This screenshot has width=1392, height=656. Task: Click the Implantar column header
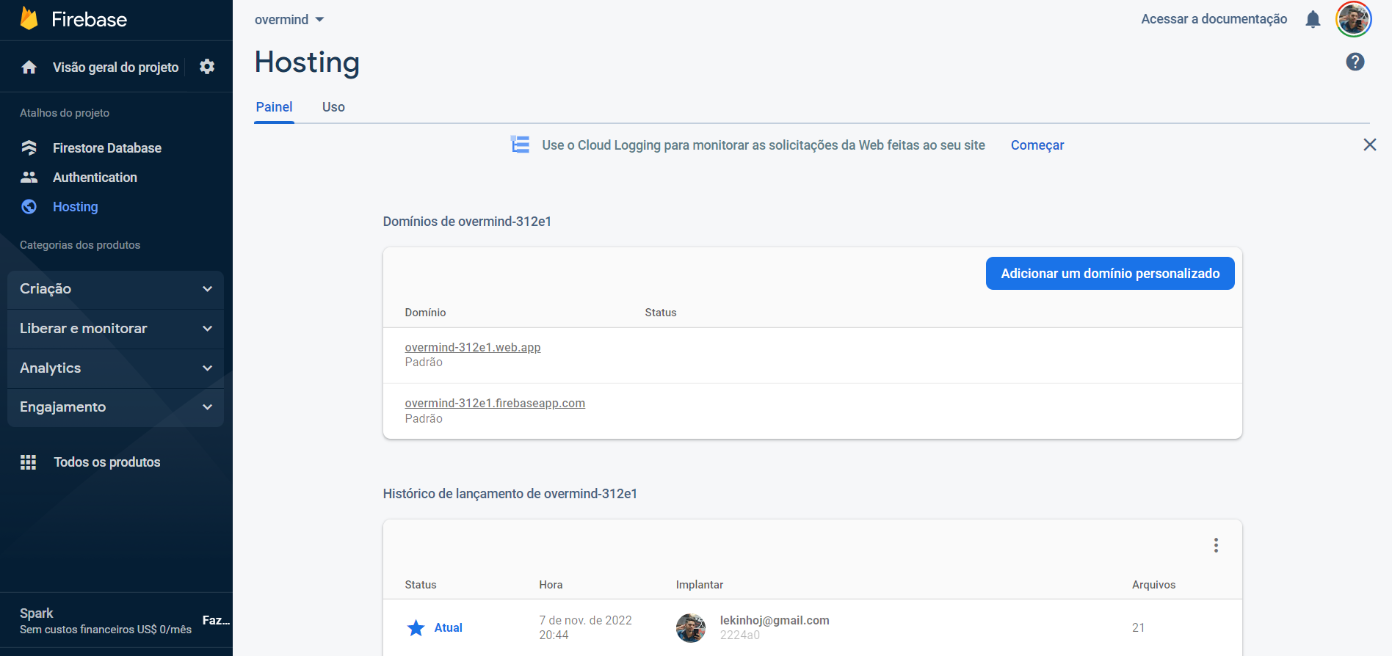pyautogui.click(x=700, y=585)
